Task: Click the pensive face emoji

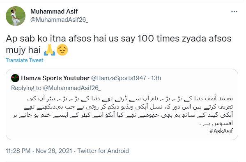Action: click(62, 50)
